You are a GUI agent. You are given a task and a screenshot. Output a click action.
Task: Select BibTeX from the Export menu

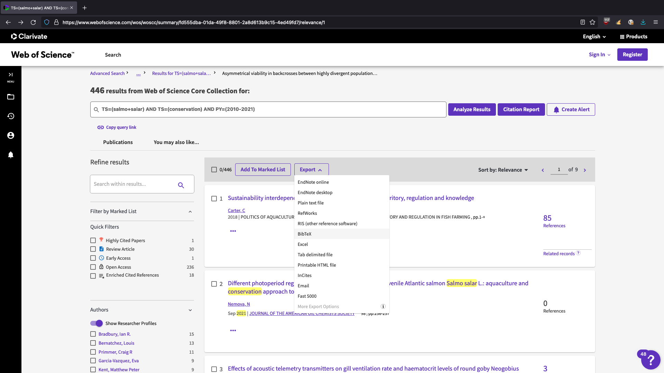(x=305, y=234)
